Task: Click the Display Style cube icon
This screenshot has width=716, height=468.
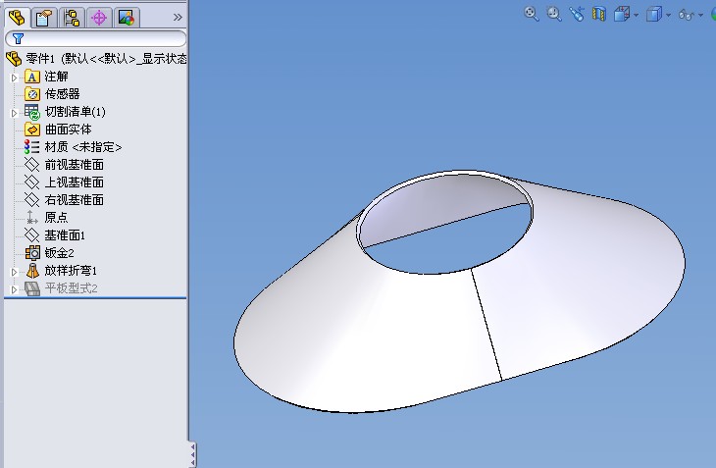Action: 654,14
